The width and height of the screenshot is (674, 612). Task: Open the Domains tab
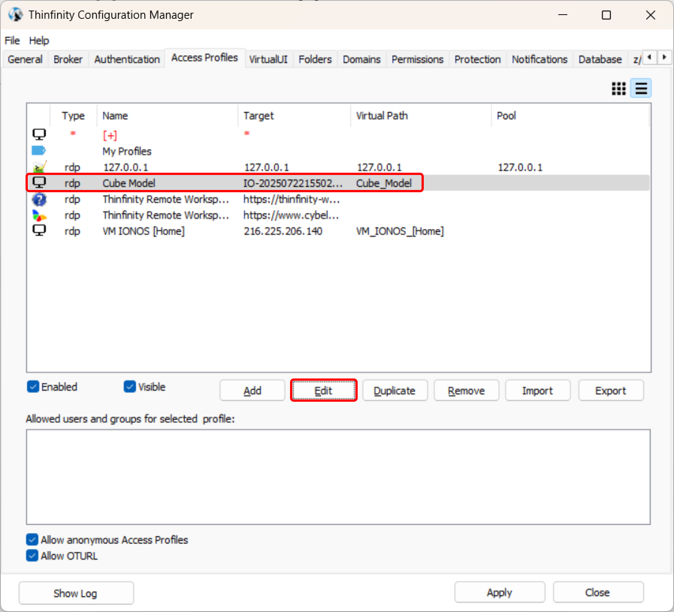pos(362,59)
